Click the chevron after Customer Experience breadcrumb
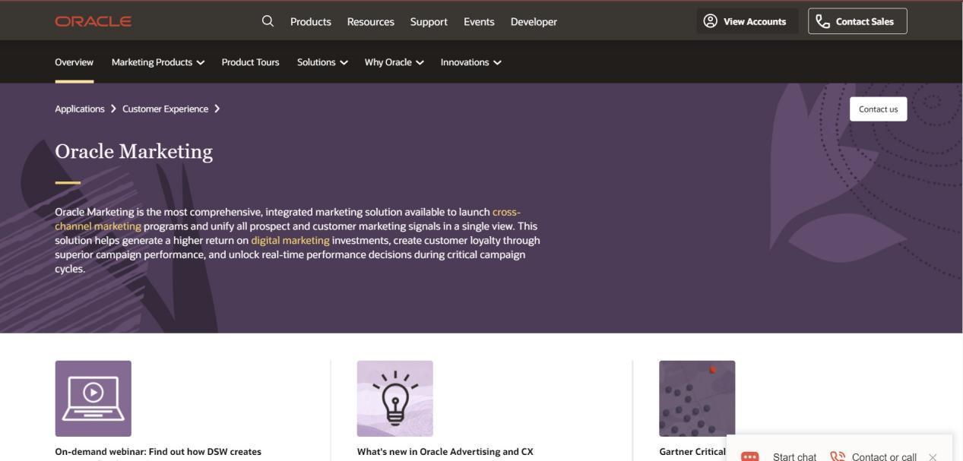This screenshot has height=461, width=963. coord(217,109)
